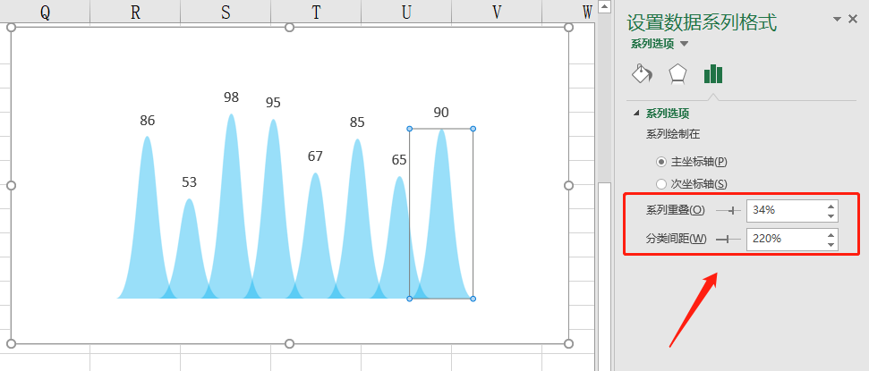Select column header R
This screenshot has width=869, height=371.
pos(135,13)
